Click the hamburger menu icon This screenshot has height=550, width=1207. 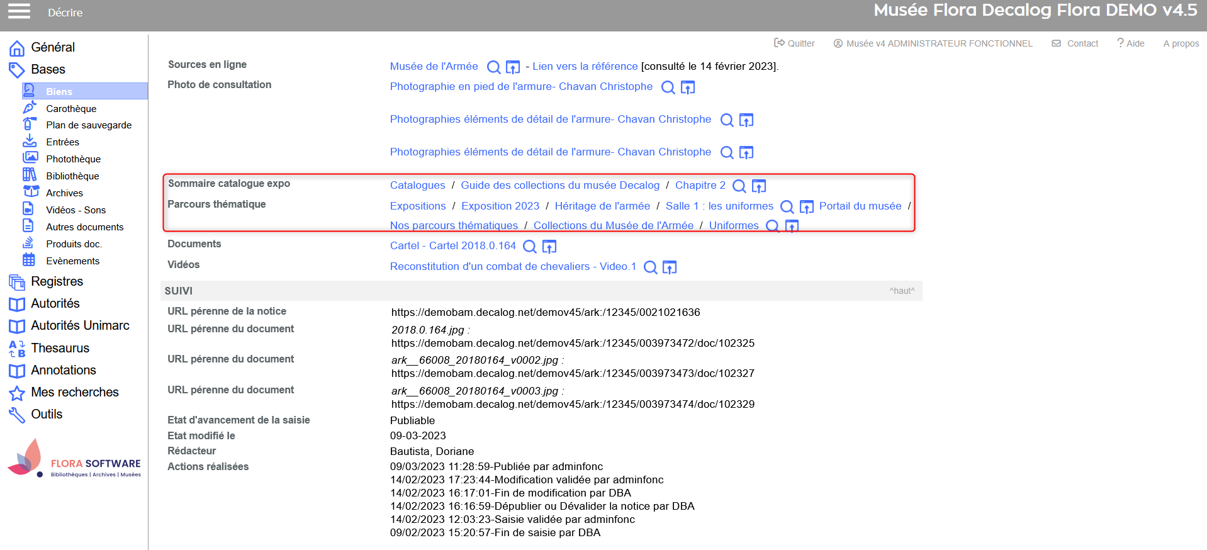click(19, 11)
